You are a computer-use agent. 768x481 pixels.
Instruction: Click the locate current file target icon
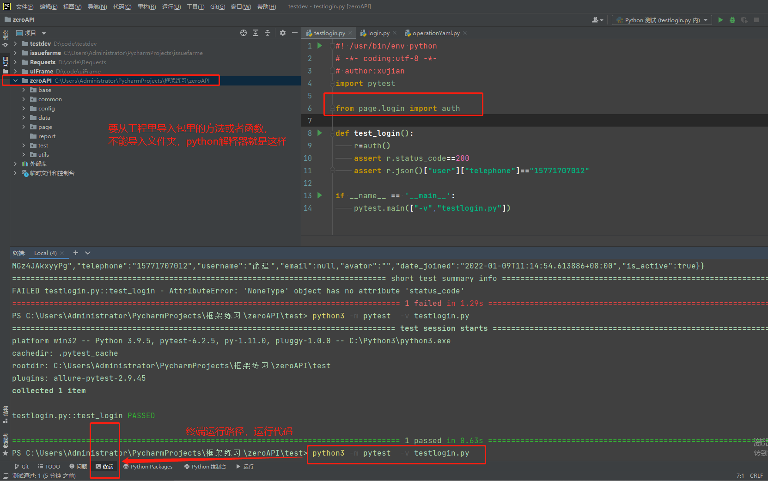pyautogui.click(x=244, y=33)
